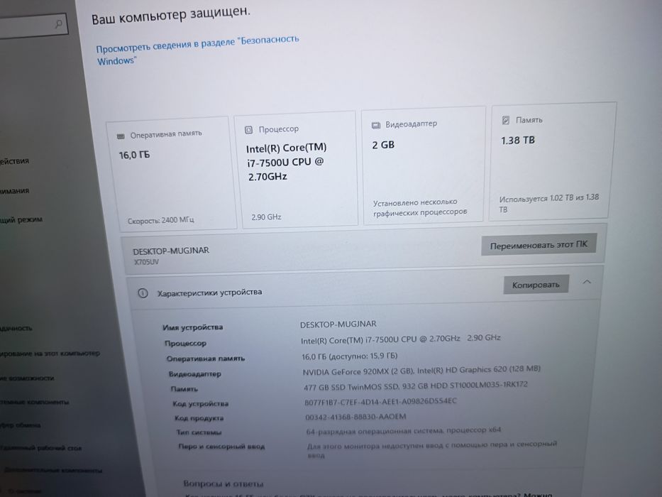Click the search magnifier icon in sidebar
Viewport: 662px width, 497px height.
59,23
